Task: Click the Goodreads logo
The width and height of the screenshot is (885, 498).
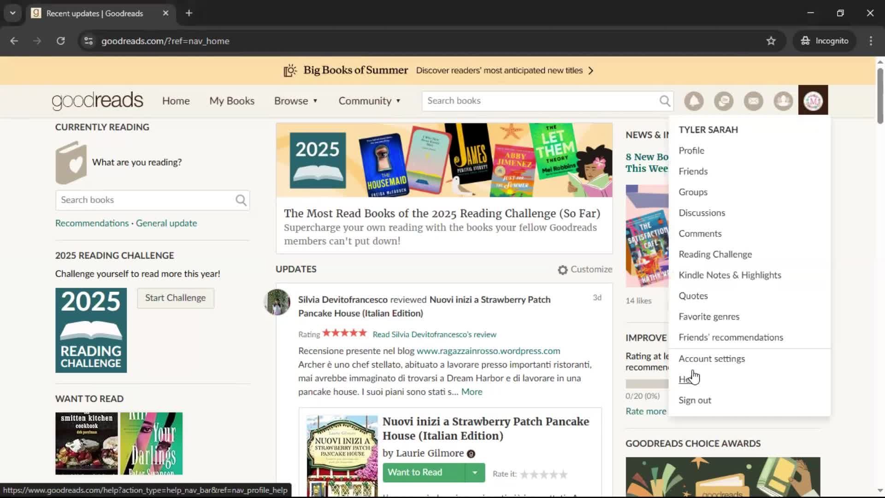Action: [98, 101]
